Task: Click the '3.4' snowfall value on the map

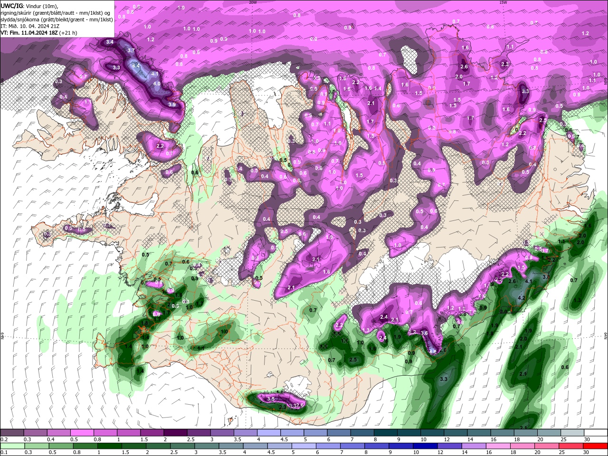Action: (110, 42)
